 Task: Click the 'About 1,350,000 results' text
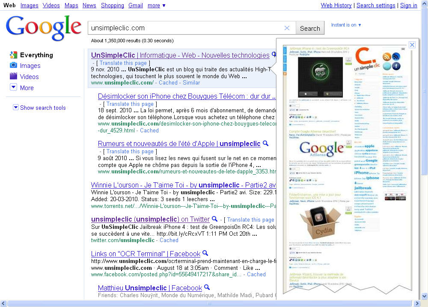[x=132, y=41]
